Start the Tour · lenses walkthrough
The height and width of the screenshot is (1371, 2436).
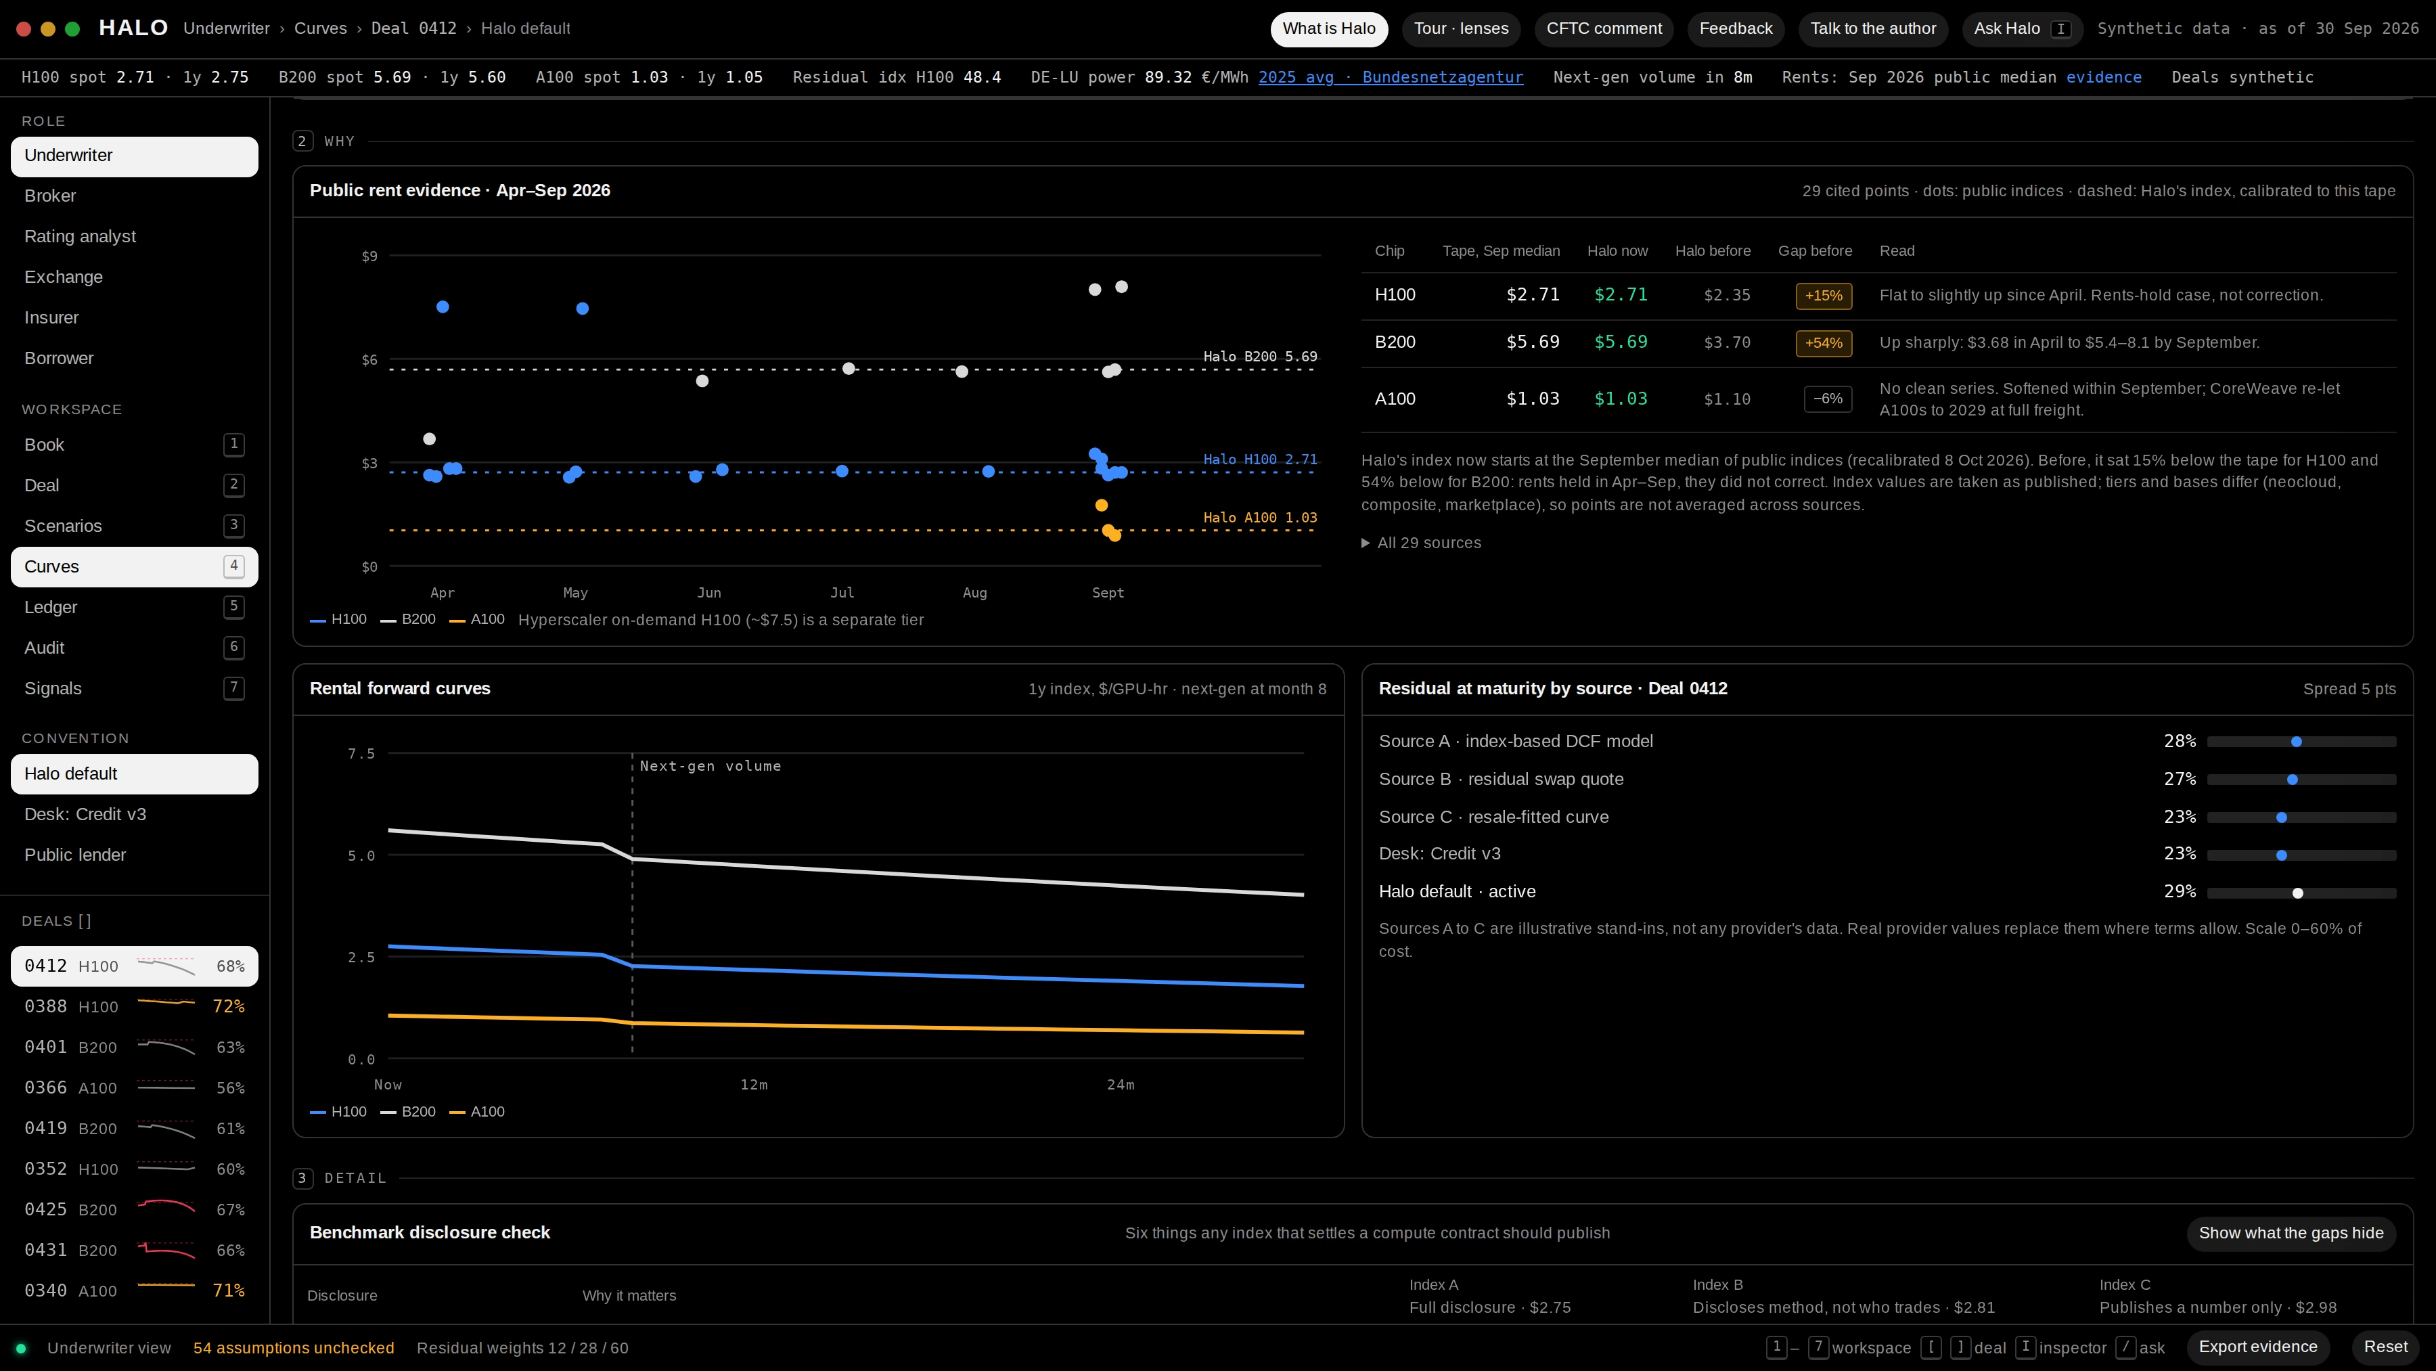tap(1461, 29)
